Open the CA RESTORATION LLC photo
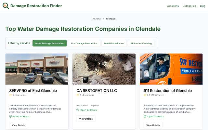The width and height of the screenshot is (208, 130). click(104, 69)
